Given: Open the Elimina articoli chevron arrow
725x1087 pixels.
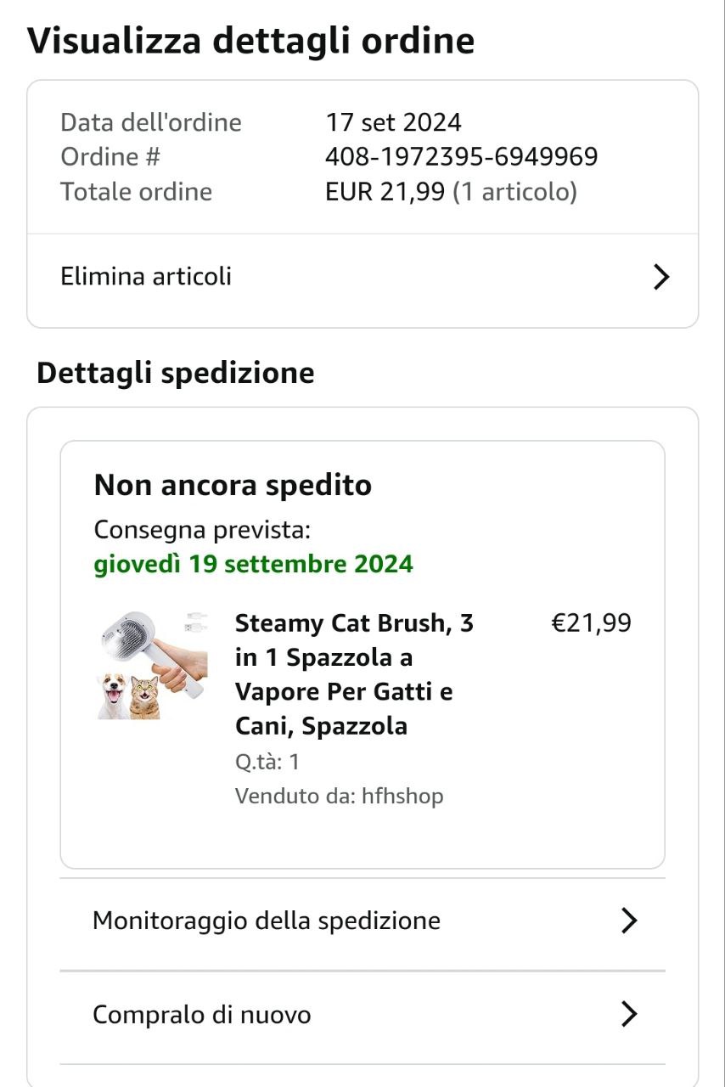Looking at the screenshot, I should [661, 277].
